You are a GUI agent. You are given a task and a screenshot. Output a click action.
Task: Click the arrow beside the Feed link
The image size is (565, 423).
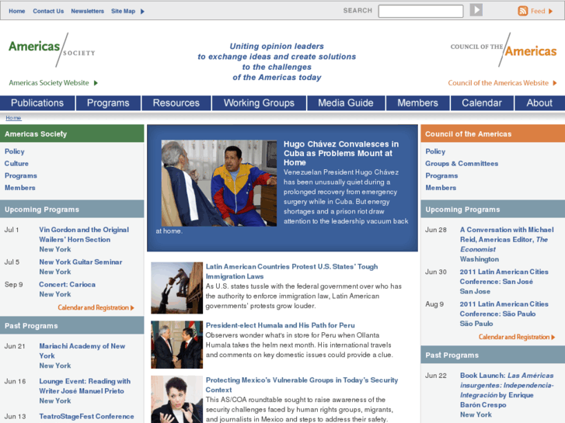[550, 11]
